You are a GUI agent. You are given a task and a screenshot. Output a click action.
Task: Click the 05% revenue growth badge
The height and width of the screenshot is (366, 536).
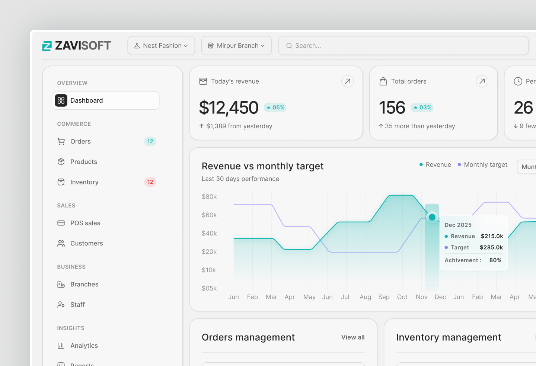275,107
